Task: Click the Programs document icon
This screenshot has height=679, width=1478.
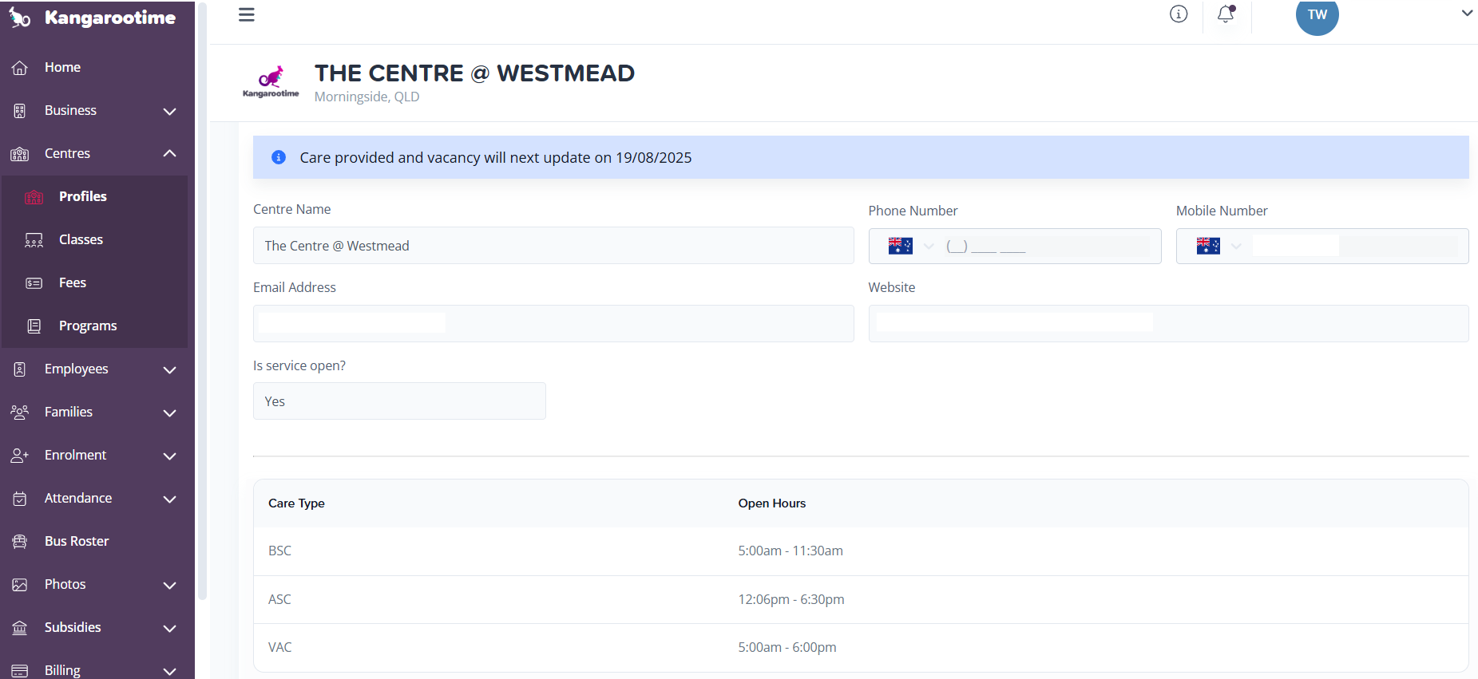Action: [34, 326]
